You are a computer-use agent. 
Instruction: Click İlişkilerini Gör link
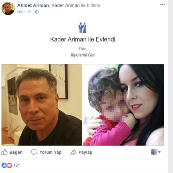point(83,55)
